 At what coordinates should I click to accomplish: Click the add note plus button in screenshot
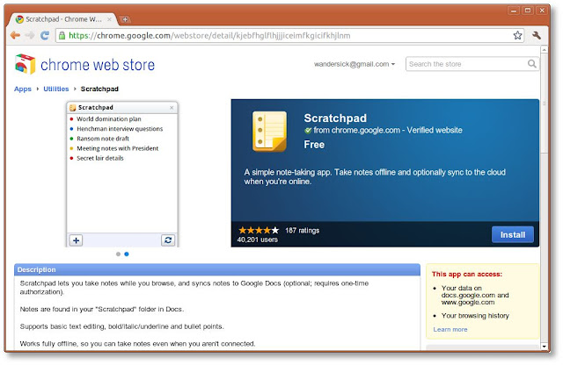[76, 240]
